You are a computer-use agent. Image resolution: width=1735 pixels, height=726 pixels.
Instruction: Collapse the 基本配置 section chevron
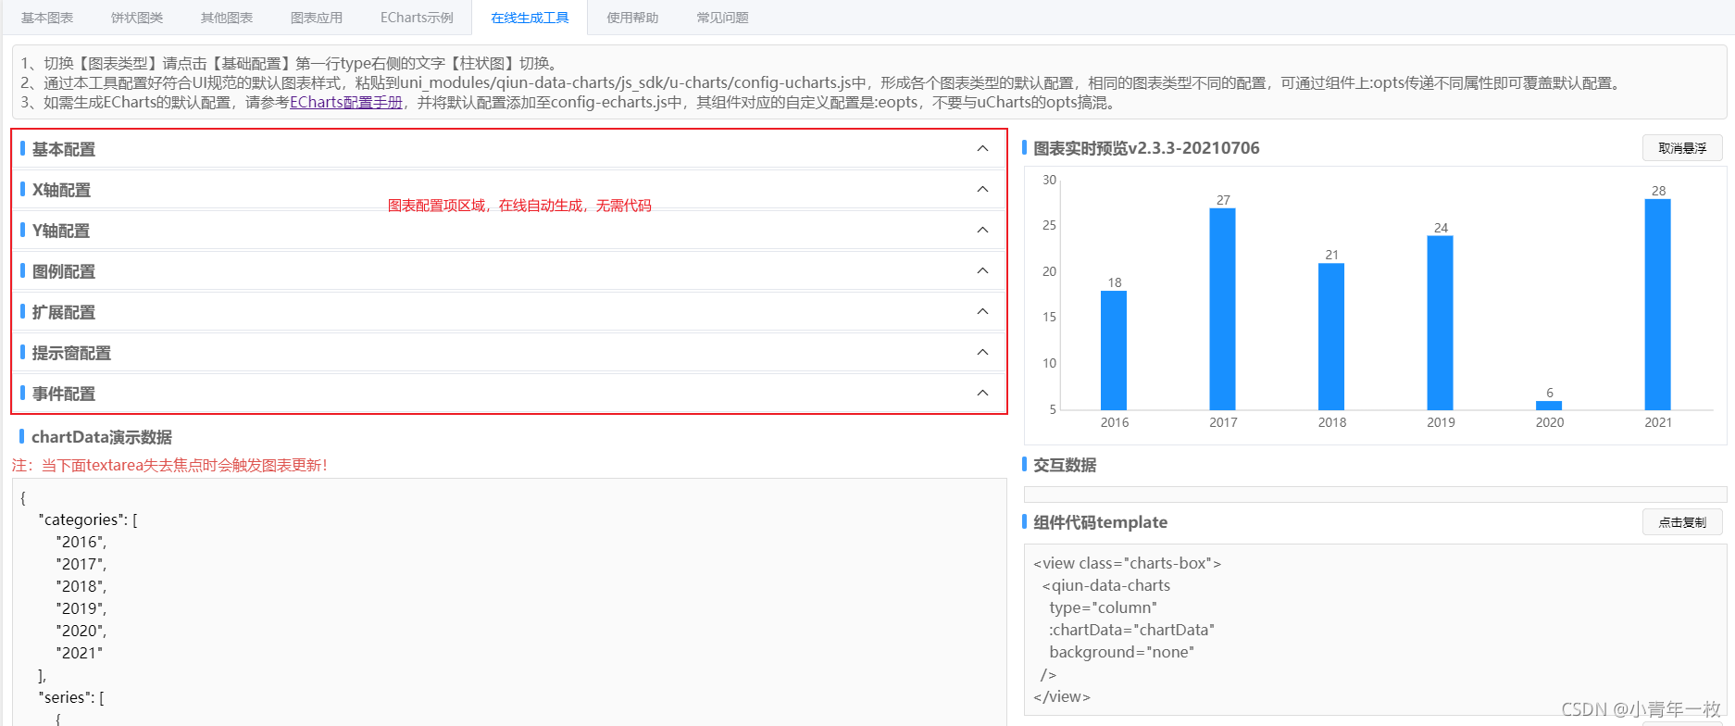(x=982, y=149)
